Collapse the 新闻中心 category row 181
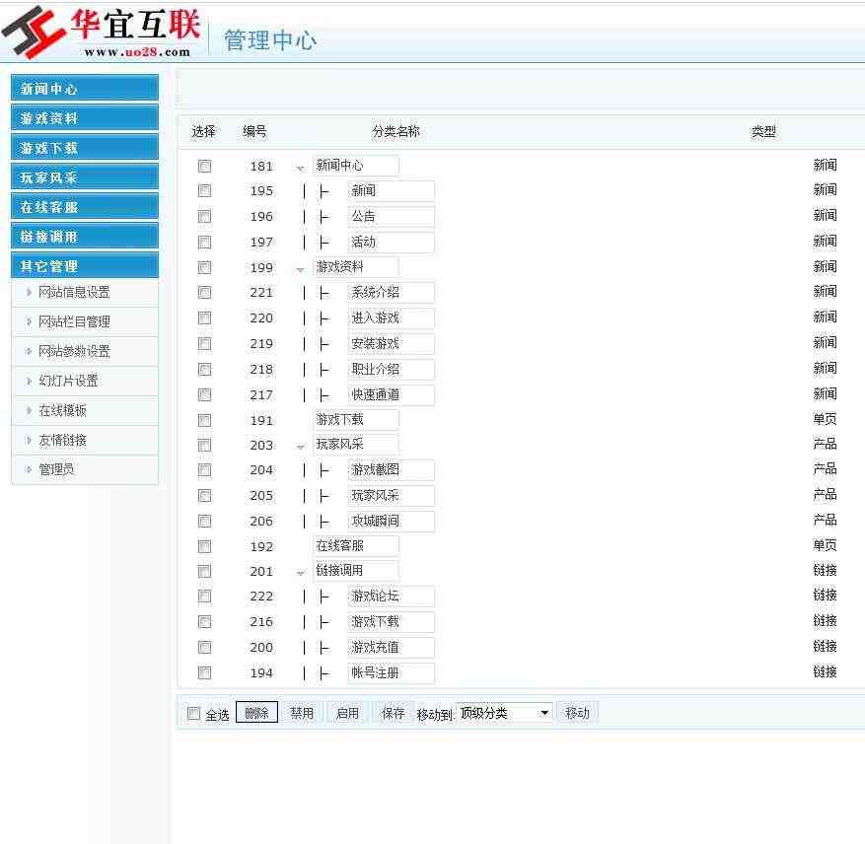Image resolution: width=865 pixels, height=844 pixels. pyautogui.click(x=300, y=168)
